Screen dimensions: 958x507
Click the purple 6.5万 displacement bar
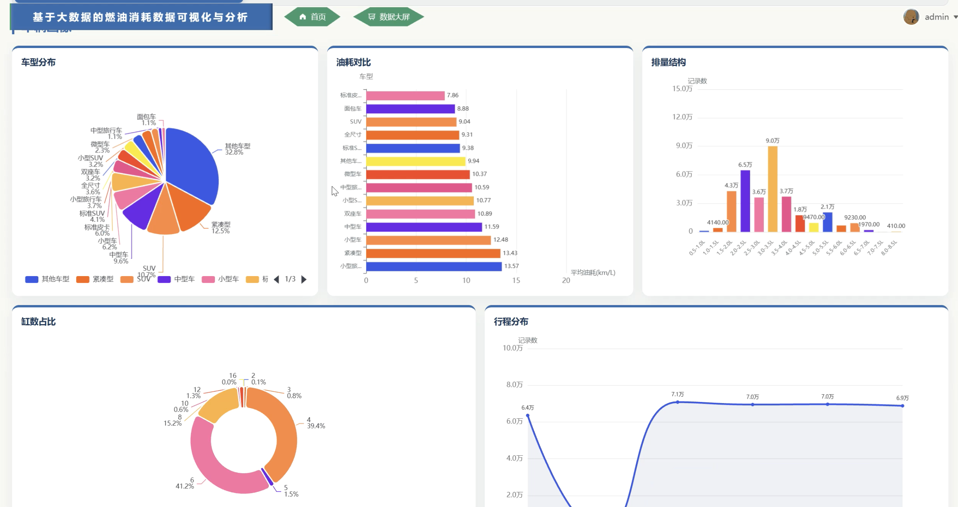click(x=745, y=201)
